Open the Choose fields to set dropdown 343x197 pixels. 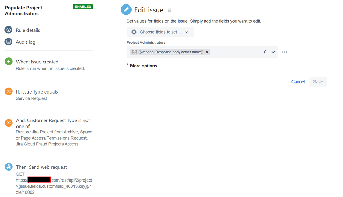(160, 32)
